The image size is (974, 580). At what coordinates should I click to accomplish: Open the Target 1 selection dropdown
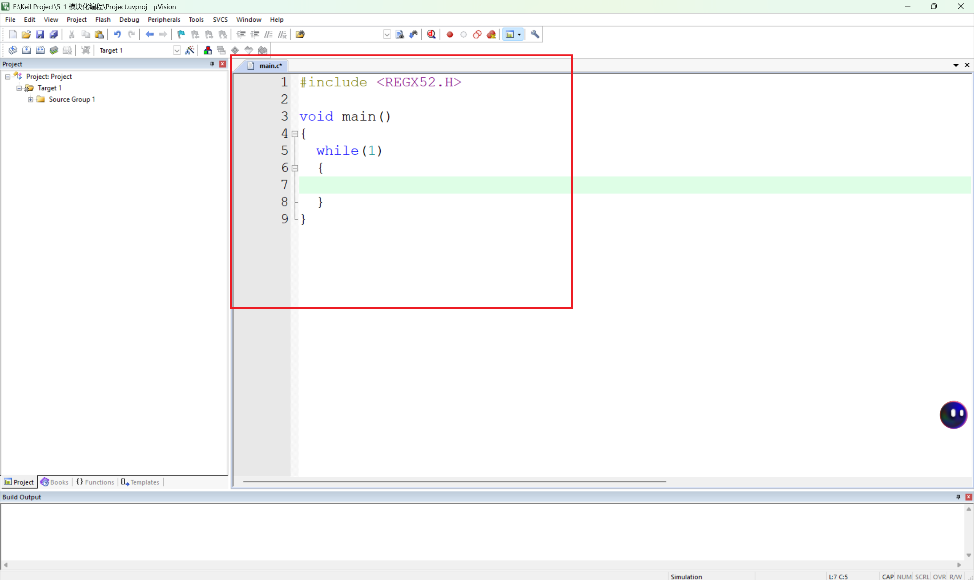click(177, 51)
